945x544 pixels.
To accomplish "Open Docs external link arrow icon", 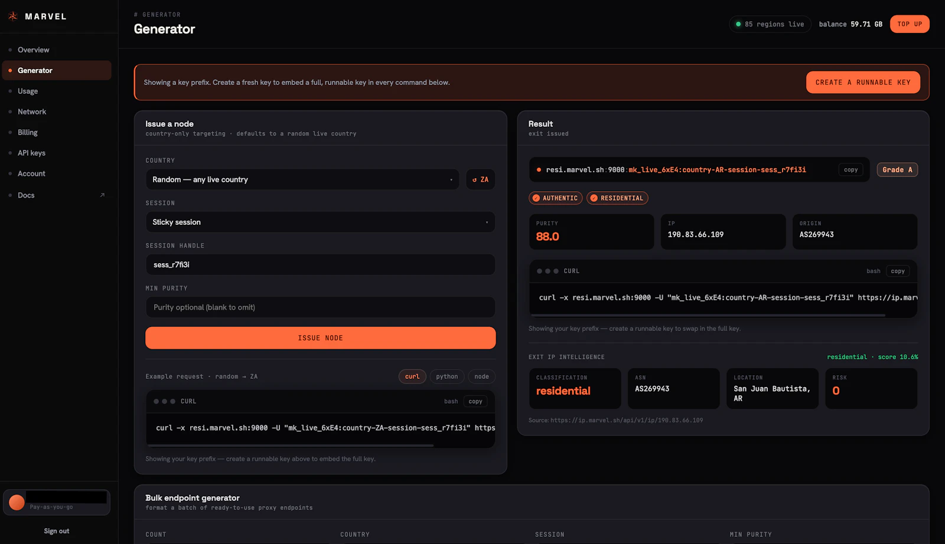I will (x=102, y=195).
